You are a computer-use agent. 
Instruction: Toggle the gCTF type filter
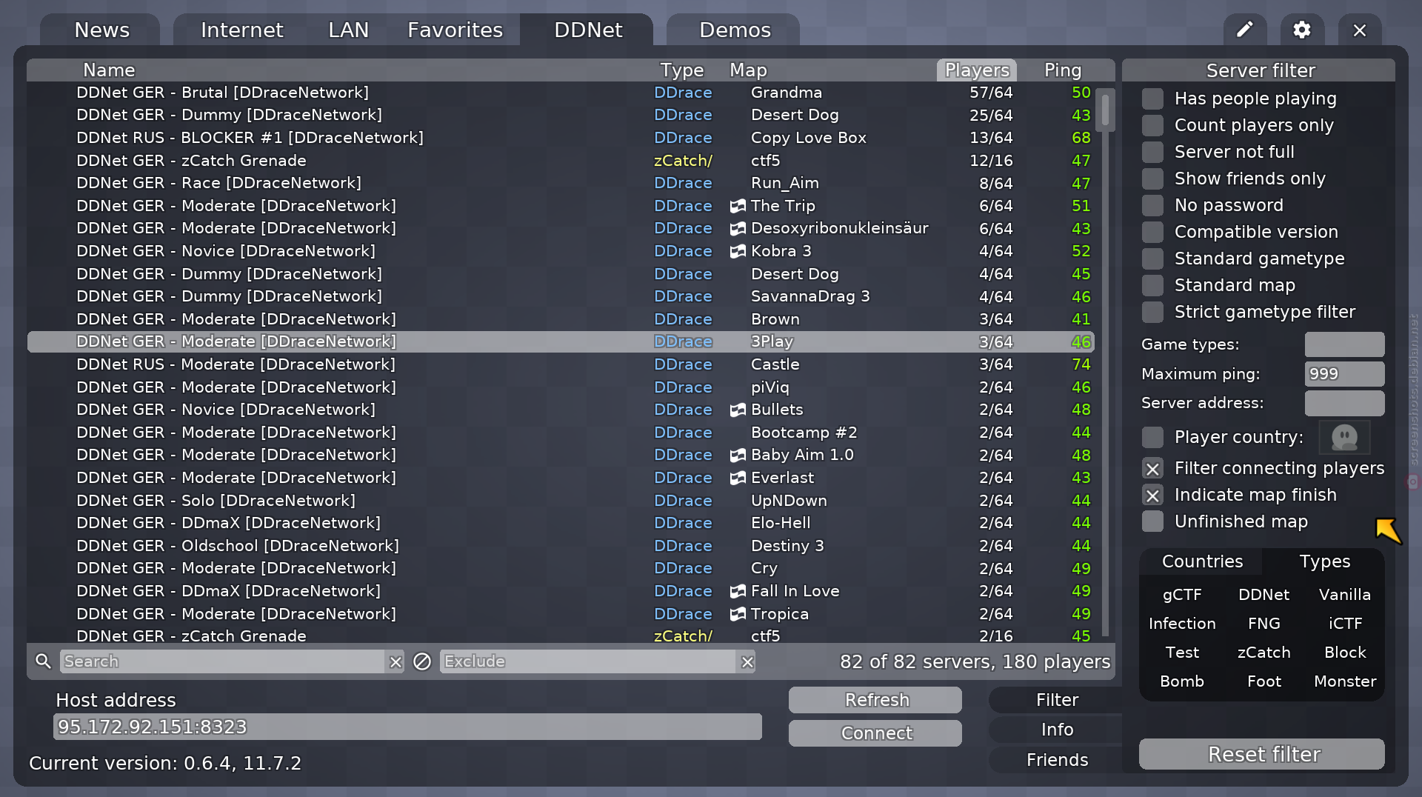[1182, 595]
